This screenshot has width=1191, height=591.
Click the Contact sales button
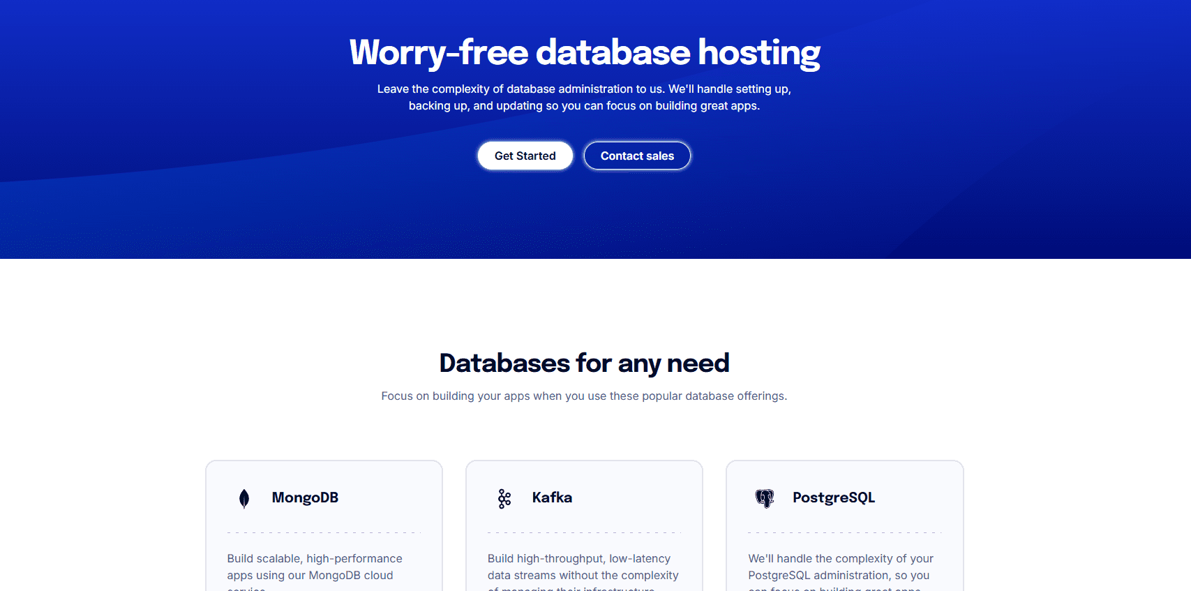click(x=637, y=156)
